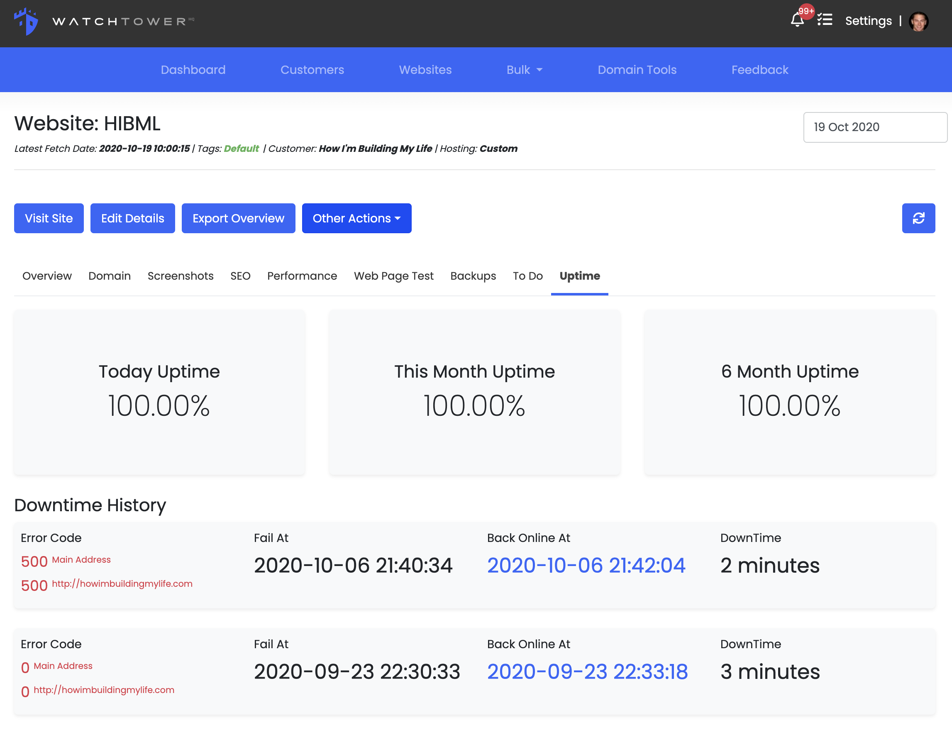Viewport: 952px width, 737px height.
Task: Click the refresh data button
Action: pyautogui.click(x=918, y=218)
